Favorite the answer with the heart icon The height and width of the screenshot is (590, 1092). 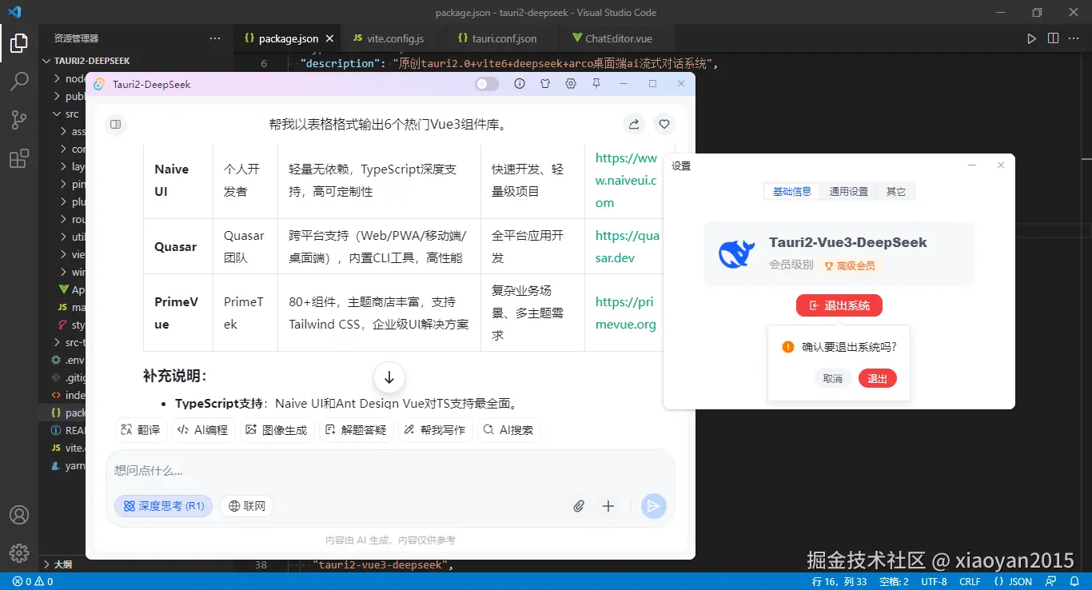point(664,124)
